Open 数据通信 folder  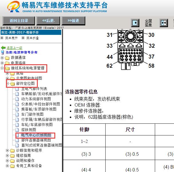[x=18, y=58]
